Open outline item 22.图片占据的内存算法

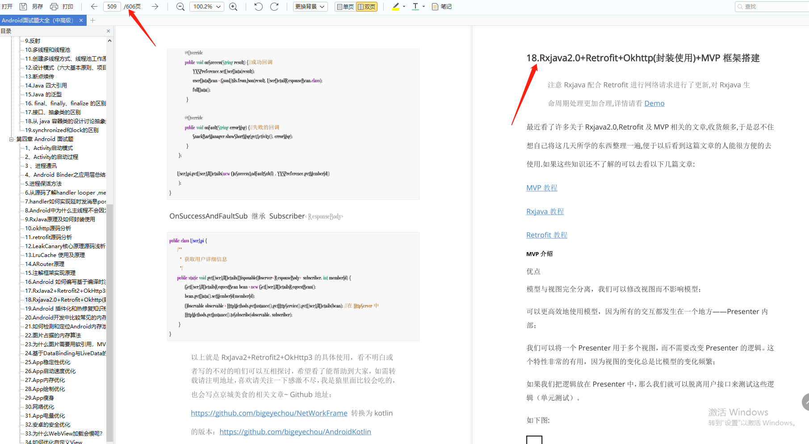point(53,336)
